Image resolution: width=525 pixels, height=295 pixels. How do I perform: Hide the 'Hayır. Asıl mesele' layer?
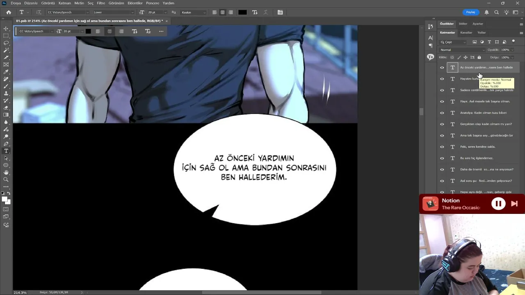point(442,102)
